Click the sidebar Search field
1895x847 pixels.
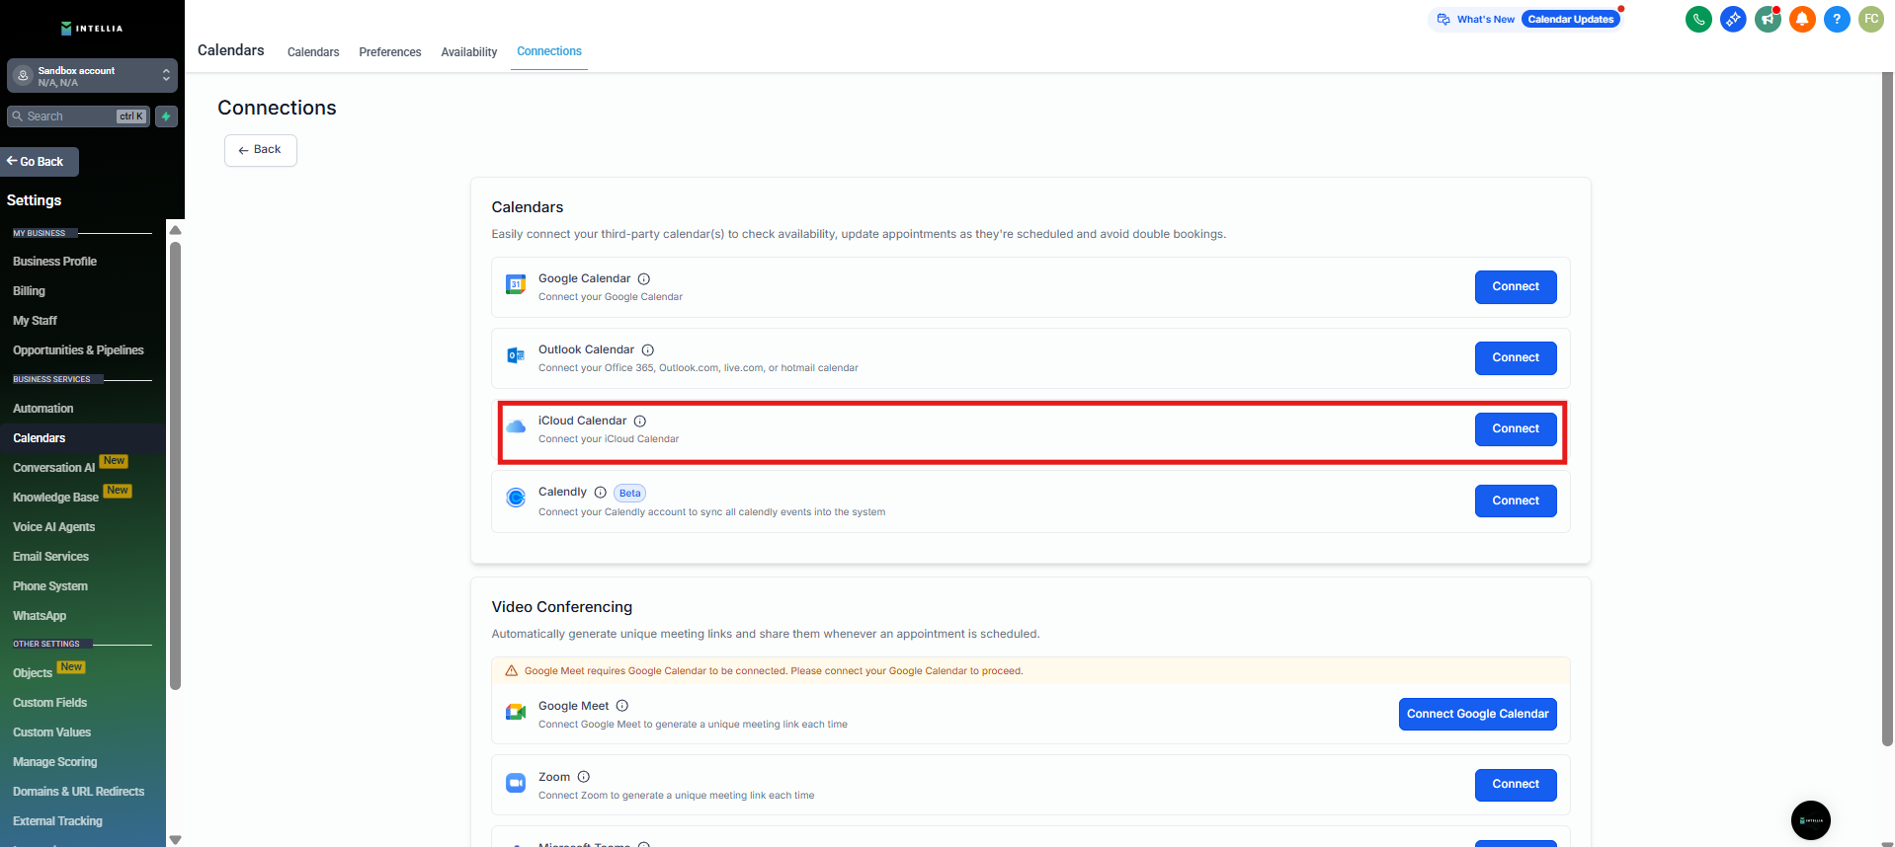click(78, 116)
